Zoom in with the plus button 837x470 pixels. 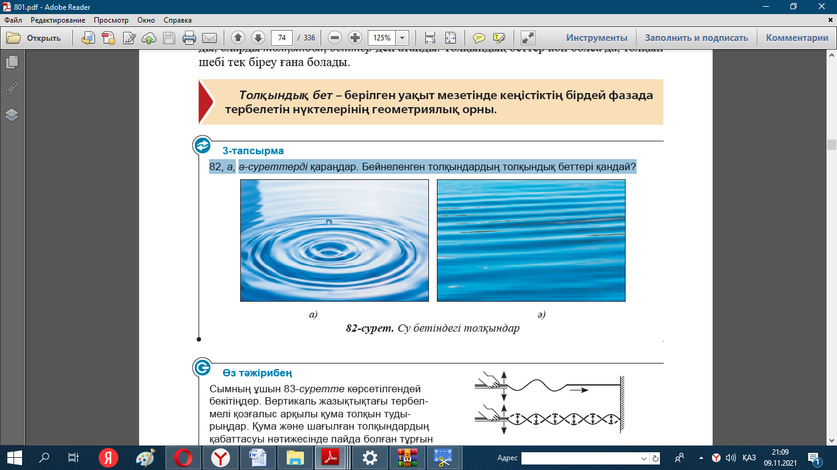click(x=355, y=38)
